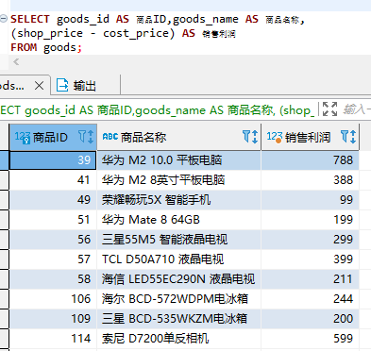This screenshot has width=371, height=351.
Task: Select cell 华为 M2 8英寸平板电脑
Action: point(178,180)
